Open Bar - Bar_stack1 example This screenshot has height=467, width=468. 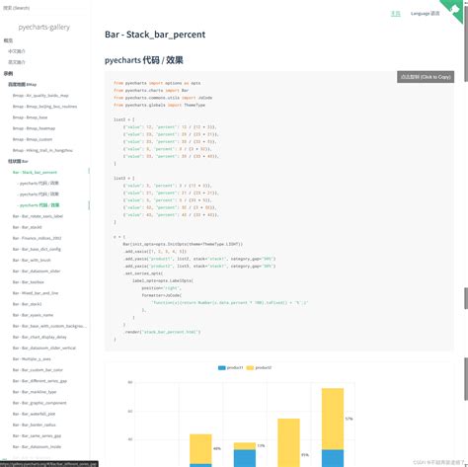(x=28, y=304)
